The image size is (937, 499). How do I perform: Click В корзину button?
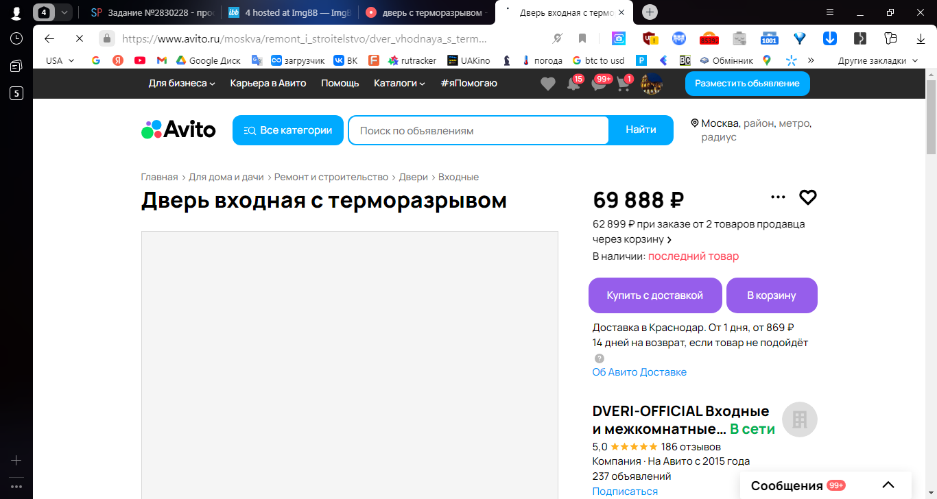point(772,295)
